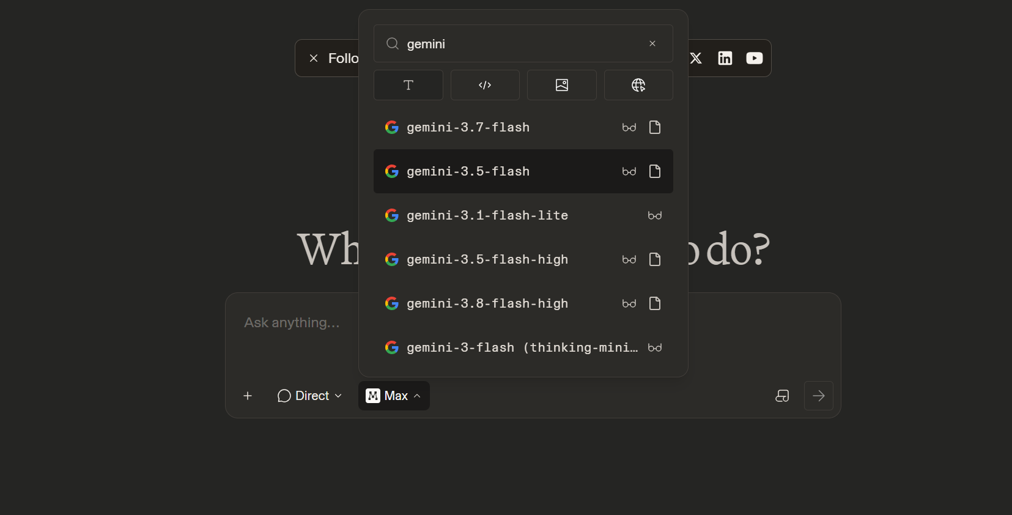Toggle the web search capability filter
Screen dimensions: 1012x515
pos(638,85)
